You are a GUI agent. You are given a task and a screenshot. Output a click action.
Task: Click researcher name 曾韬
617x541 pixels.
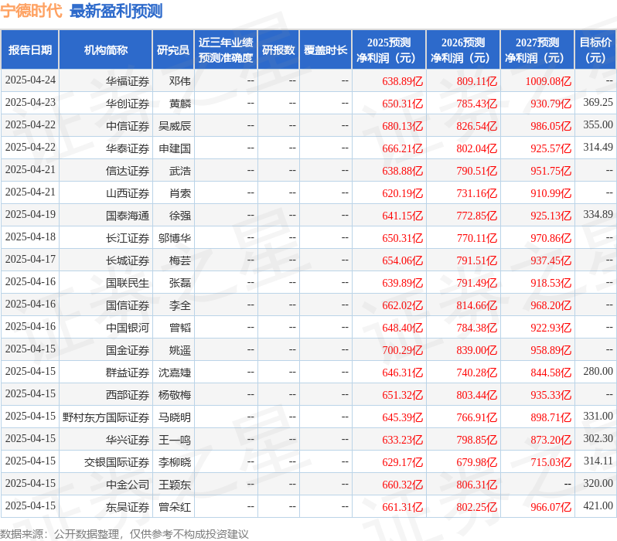tap(180, 328)
